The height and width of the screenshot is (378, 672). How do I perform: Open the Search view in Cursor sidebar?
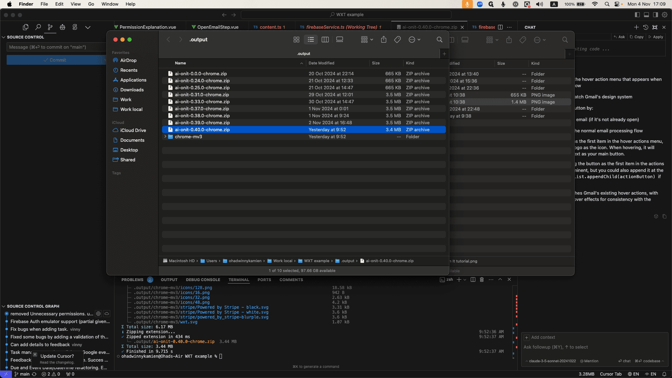(38, 27)
